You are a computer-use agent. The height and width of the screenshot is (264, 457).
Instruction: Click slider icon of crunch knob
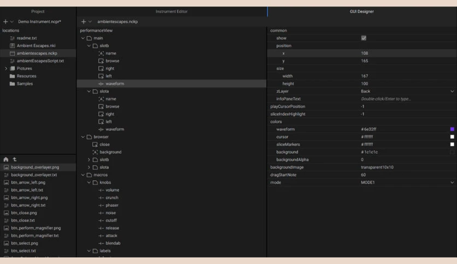(101, 197)
